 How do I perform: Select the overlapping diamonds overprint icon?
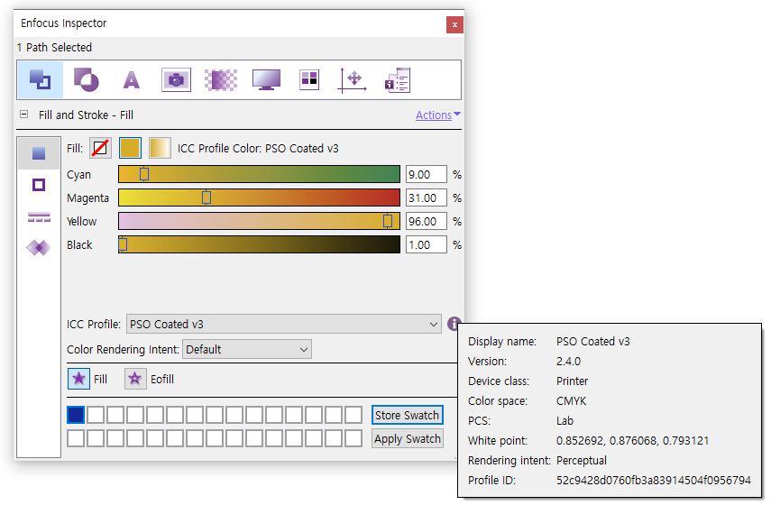point(39,247)
